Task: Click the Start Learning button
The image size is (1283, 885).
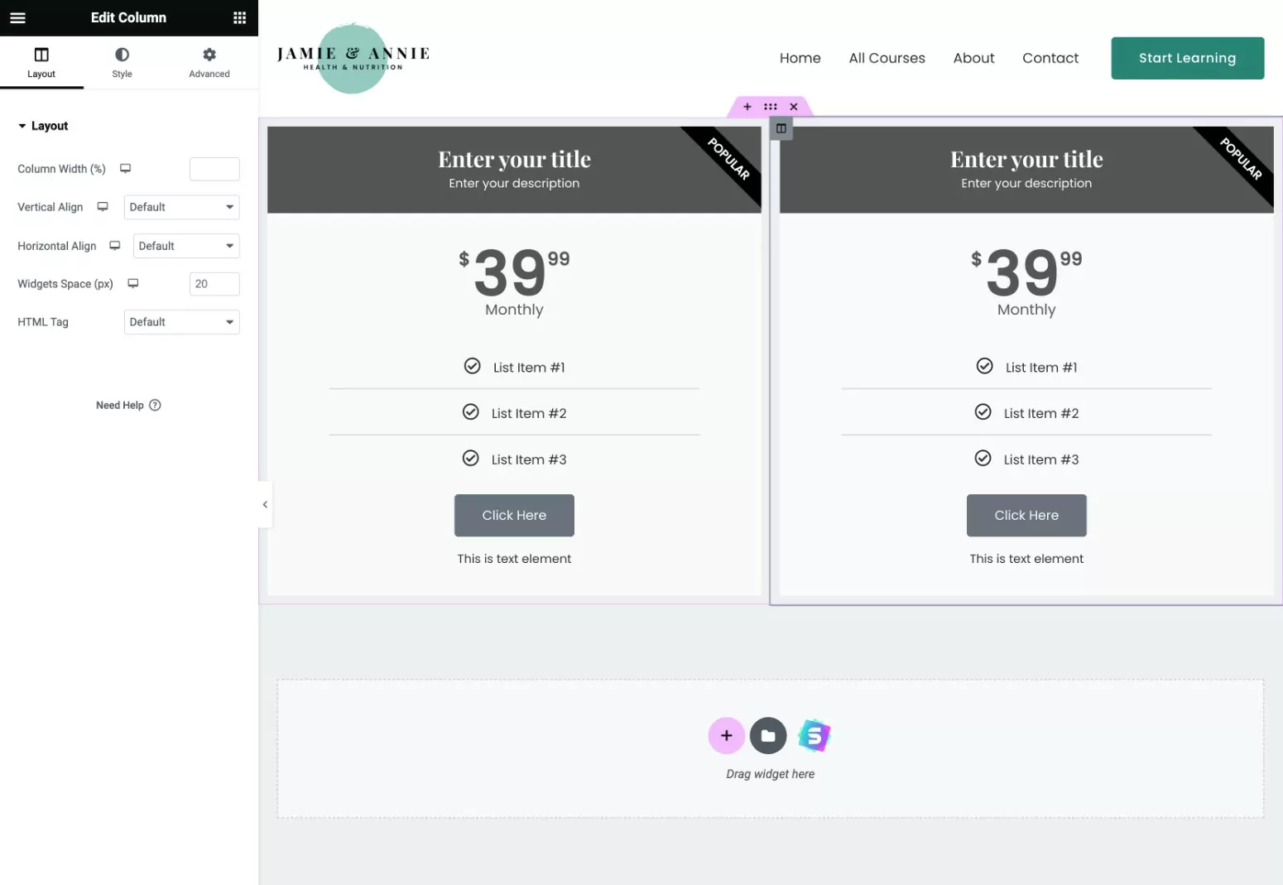Action: (1187, 58)
